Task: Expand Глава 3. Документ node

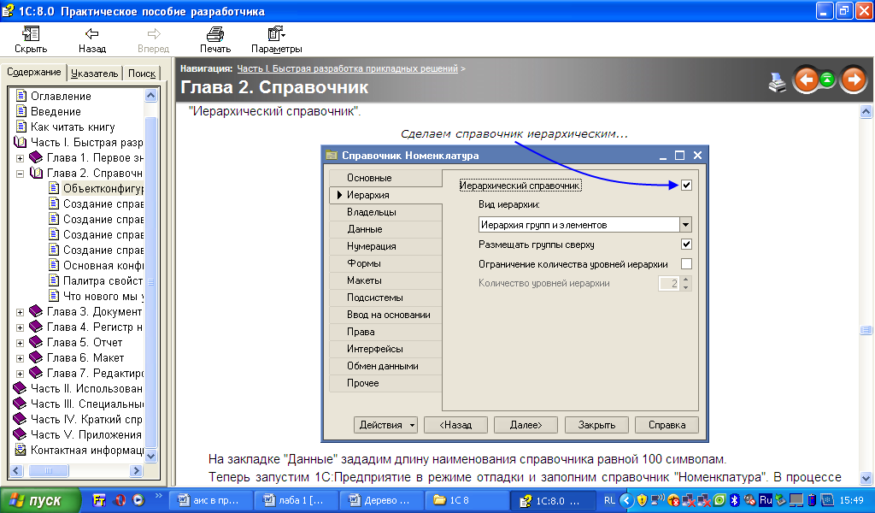Action: click(x=21, y=313)
